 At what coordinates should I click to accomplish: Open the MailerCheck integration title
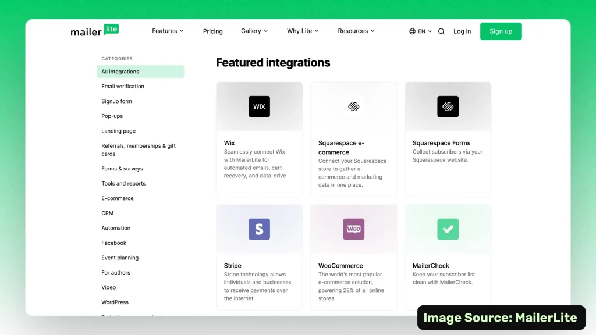(431, 265)
